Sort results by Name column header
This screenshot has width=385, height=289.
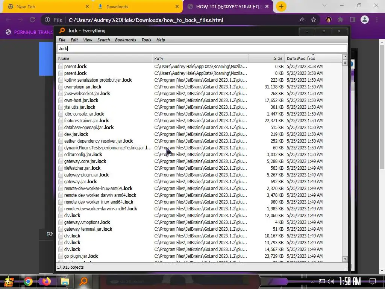104,58
